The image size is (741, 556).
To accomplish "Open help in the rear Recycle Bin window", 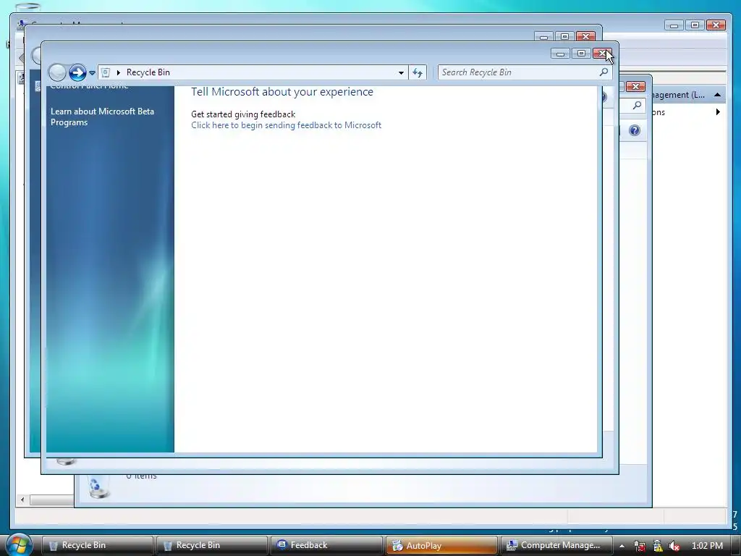I will tap(635, 130).
